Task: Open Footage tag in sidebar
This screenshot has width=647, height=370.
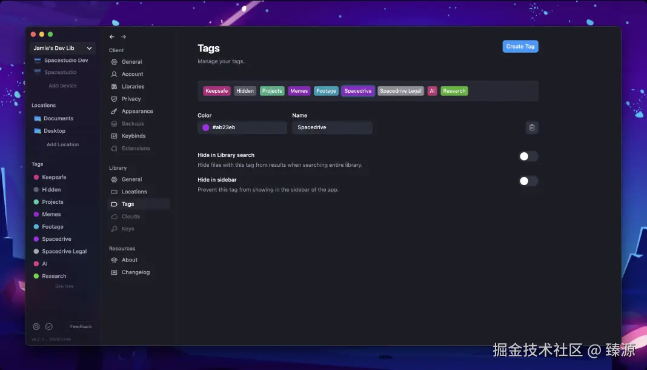Action: click(x=48, y=227)
